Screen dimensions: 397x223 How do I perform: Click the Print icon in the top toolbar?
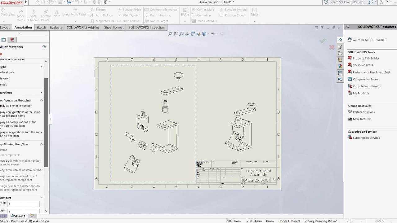pos(69,2)
